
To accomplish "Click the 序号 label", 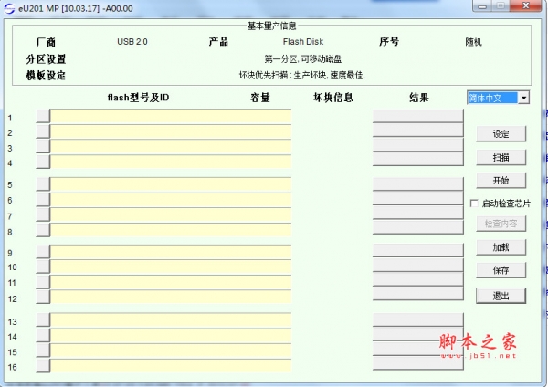I will 389,42.
